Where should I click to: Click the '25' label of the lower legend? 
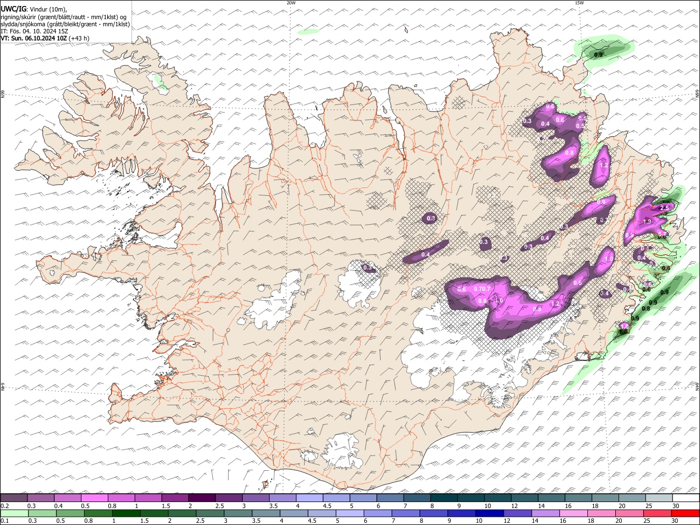click(647, 521)
